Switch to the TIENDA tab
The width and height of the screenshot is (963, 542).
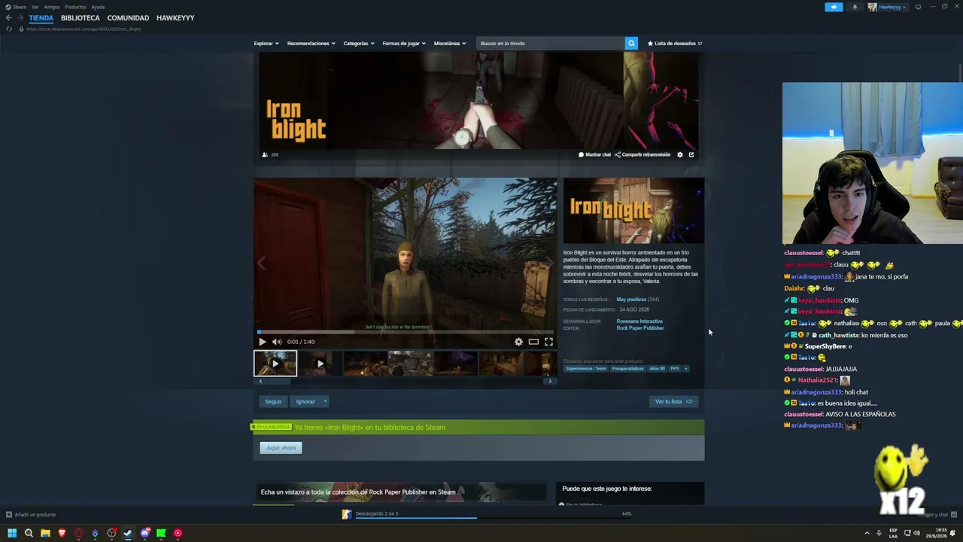point(41,18)
